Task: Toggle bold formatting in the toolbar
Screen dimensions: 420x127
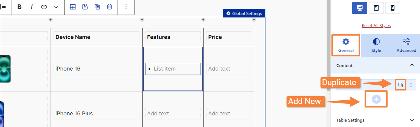Action: [x=19, y=7]
